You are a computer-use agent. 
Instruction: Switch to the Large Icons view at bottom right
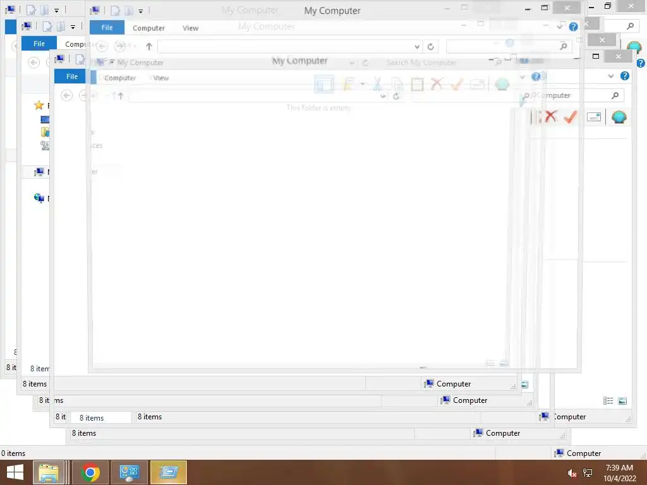622,401
